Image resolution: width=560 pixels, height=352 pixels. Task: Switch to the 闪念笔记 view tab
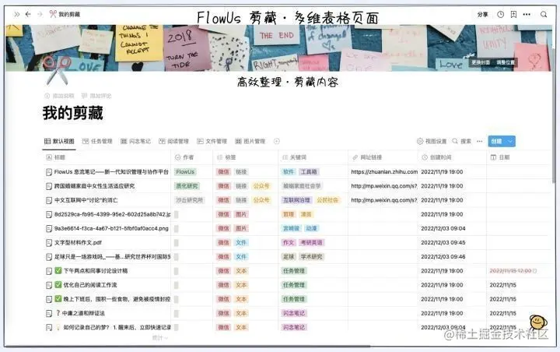pyautogui.click(x=135, y=141)
